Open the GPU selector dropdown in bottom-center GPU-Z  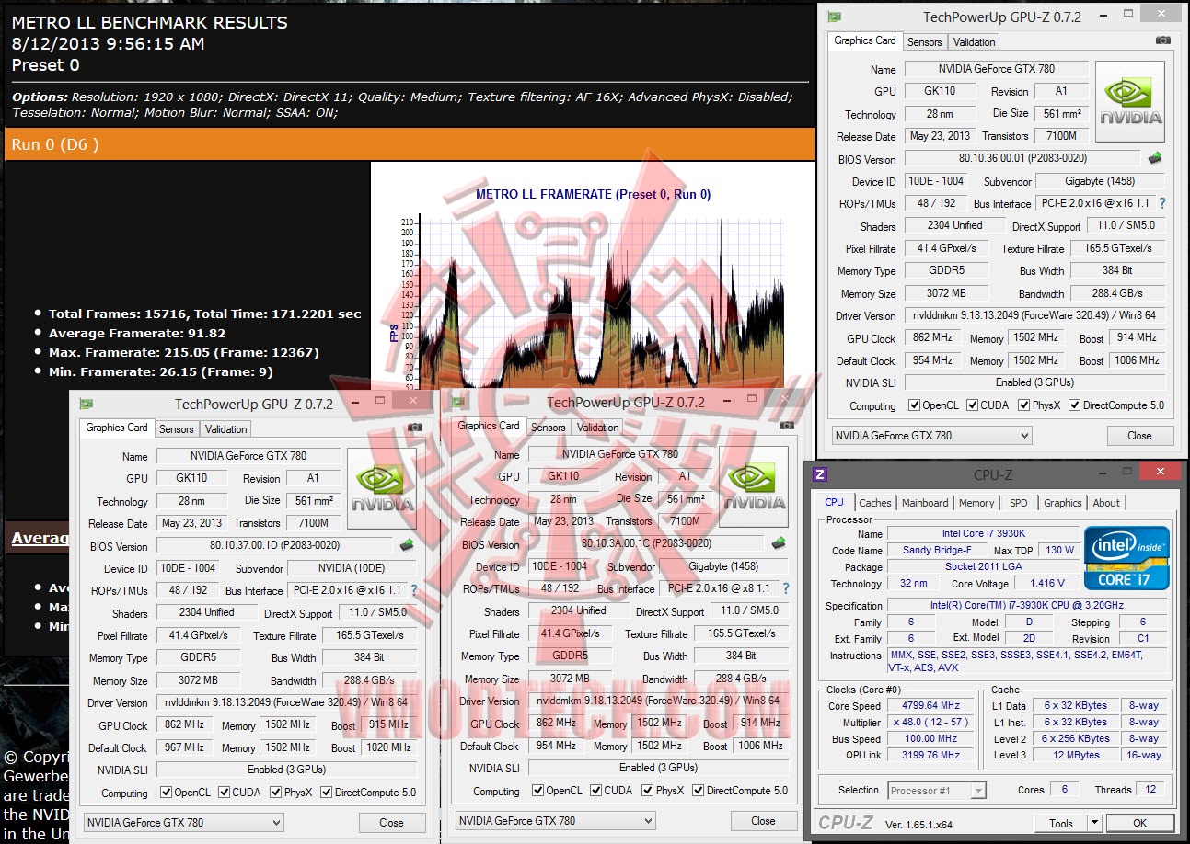pos(555,821)
